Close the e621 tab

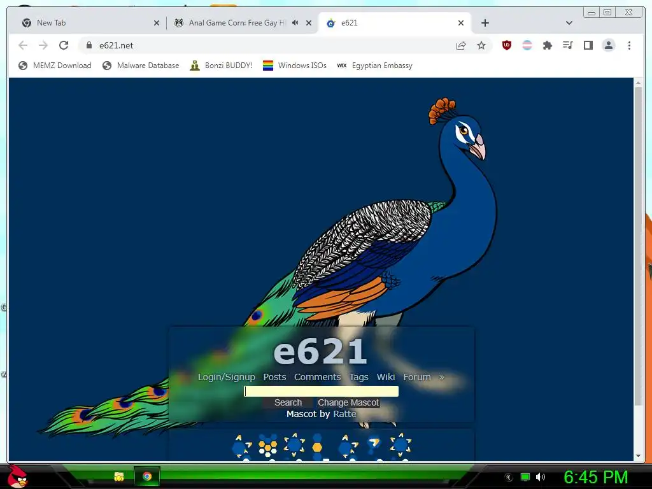tap(461, 23)
